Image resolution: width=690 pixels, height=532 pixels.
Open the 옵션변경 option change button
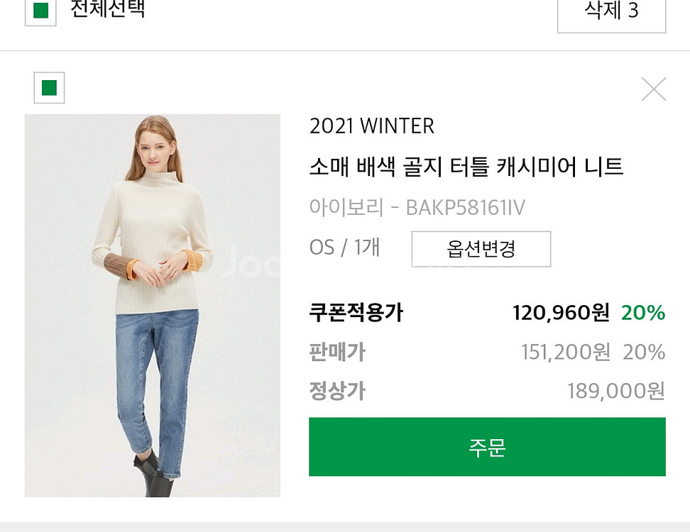click(481, 249)
